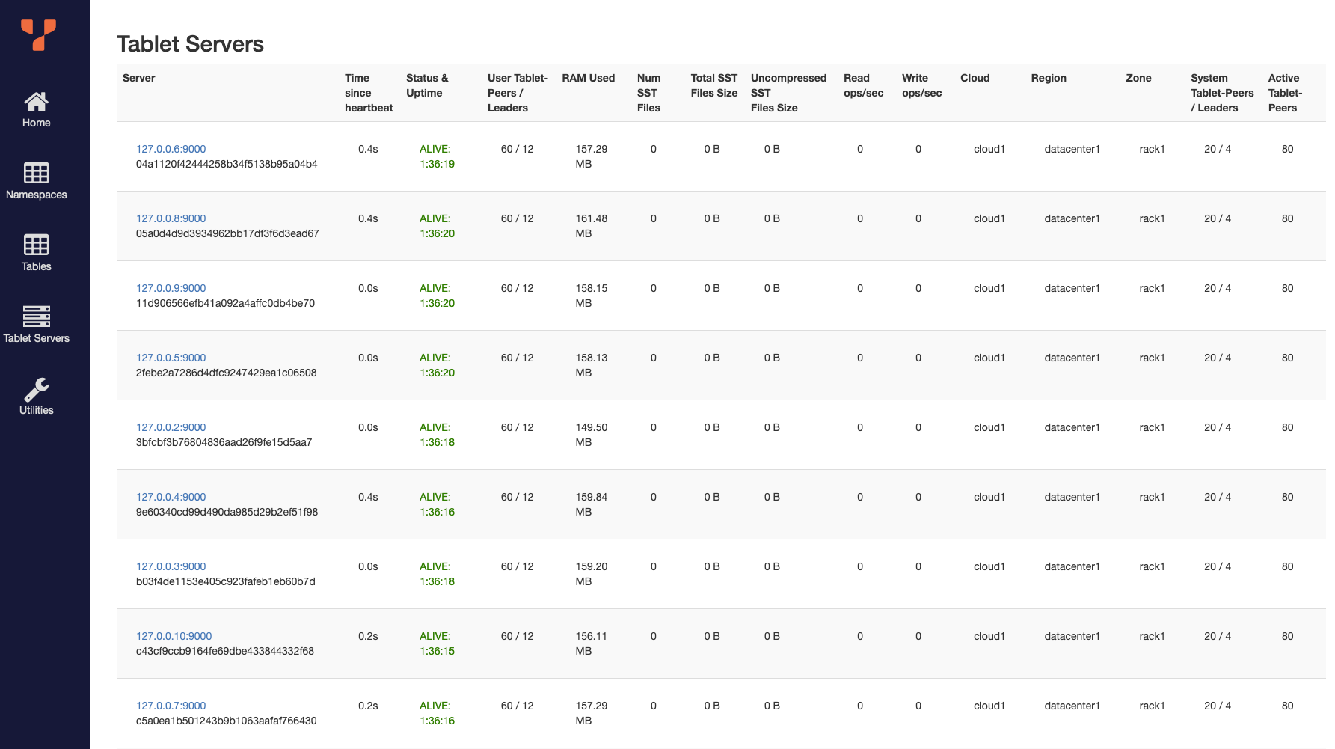
Task: Click server link 127.0.0.7:9000
Action: click(171, 706)
